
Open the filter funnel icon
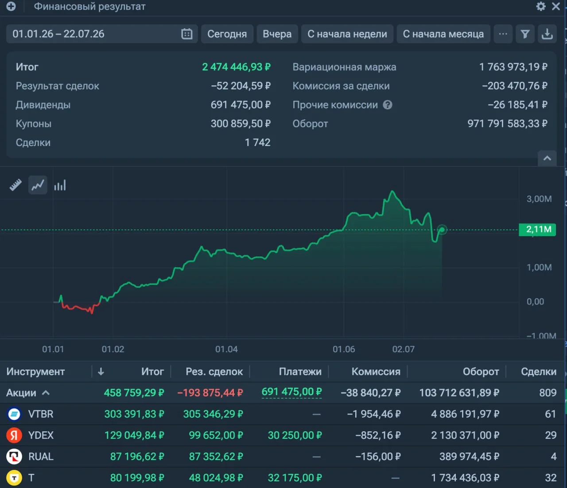[x=525, y=34]
